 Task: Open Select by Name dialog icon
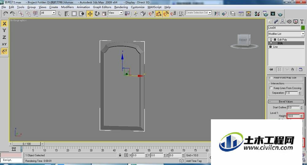point(67,14)
